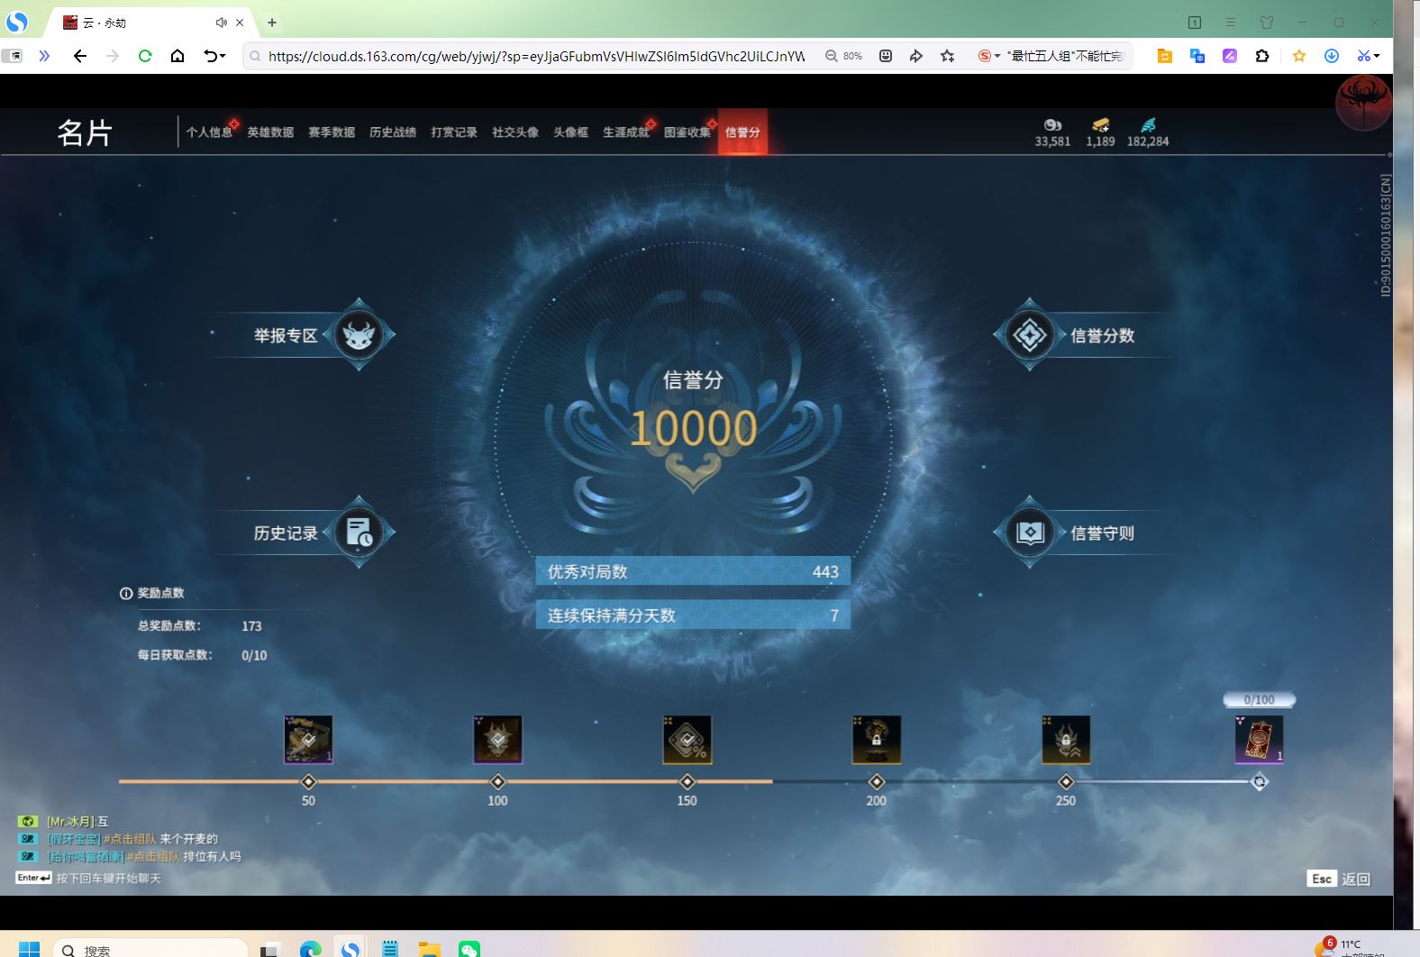This screenshot has width=1420, height=957.
Task: Select the locked reward at 200 points
Action: pos(877,739)
